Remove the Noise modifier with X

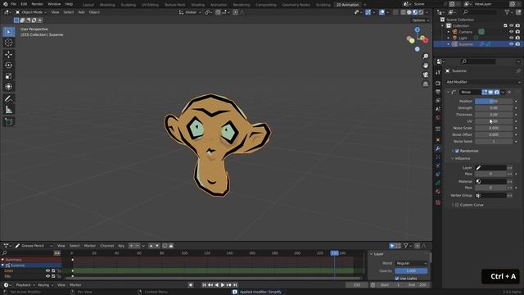(509, 92)
